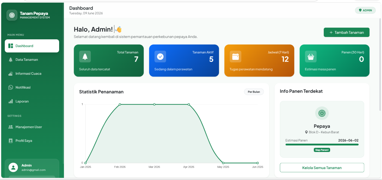Click the Admin avatar icon in sidebar
Viewport: 382px width, 180px height.
(13, 167)
